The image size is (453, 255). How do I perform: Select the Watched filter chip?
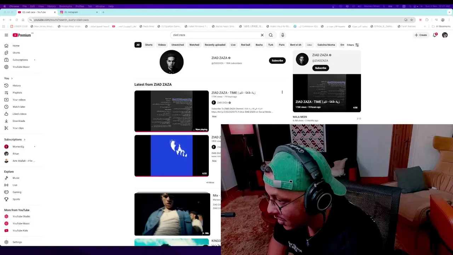(x=194, y=45)
